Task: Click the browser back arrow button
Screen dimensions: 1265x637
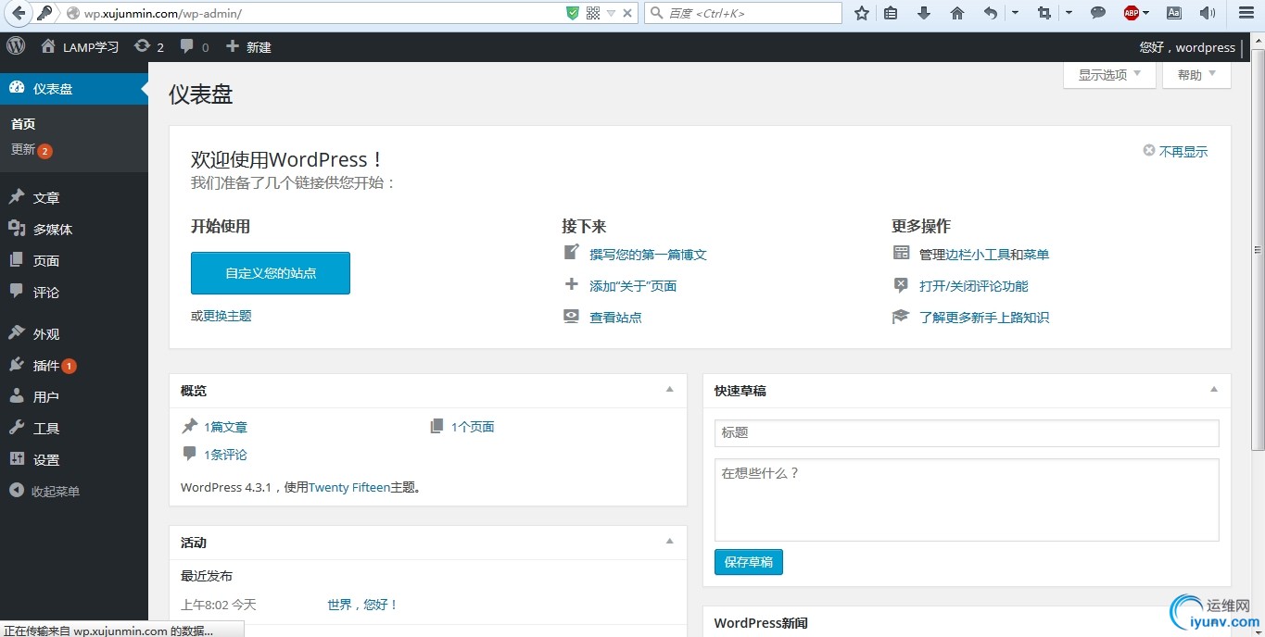Action: 18,13
